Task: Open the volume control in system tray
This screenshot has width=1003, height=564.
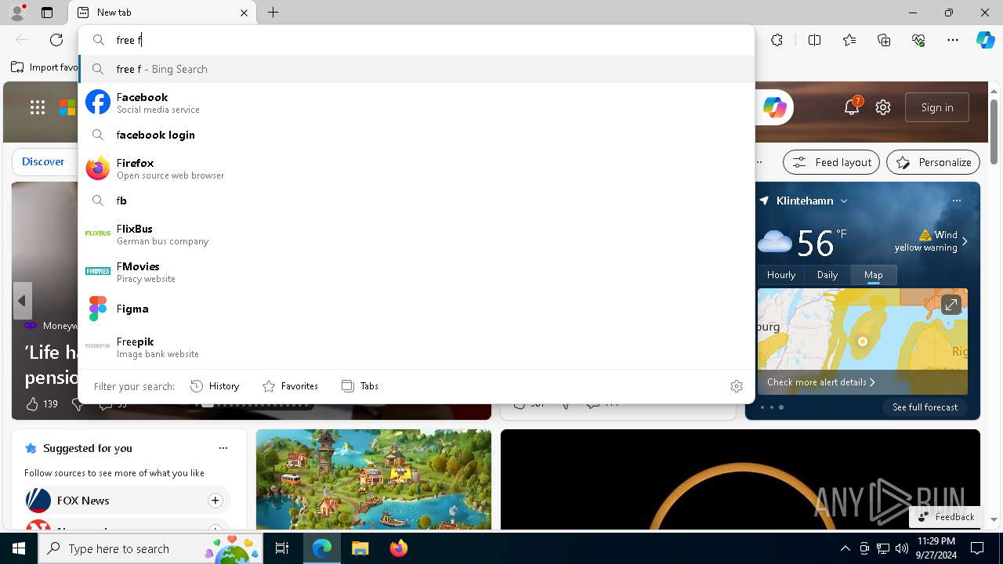Action: pos(902,548)
